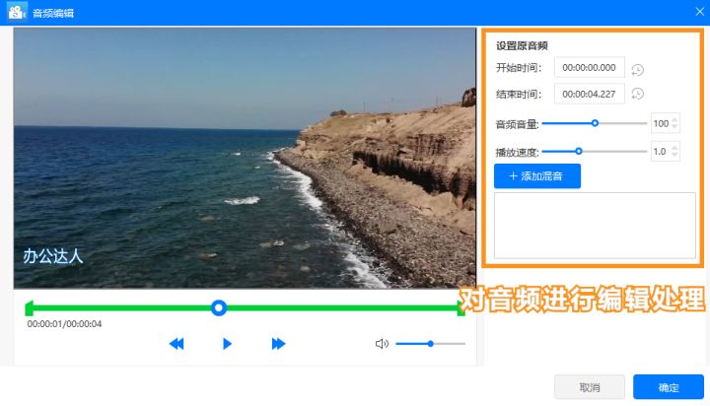Set end time from current position clock icon

point(638,94)
